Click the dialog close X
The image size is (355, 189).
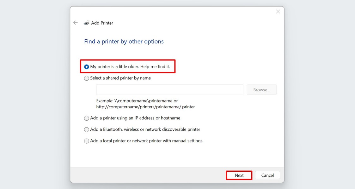click(278, 11)
